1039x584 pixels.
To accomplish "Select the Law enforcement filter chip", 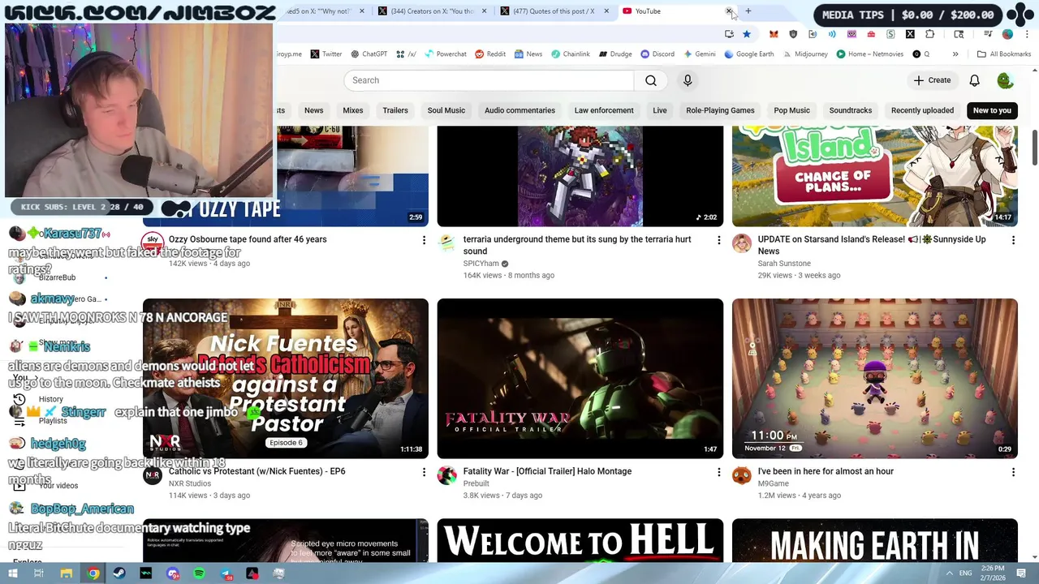I will (x=604, y=110).
